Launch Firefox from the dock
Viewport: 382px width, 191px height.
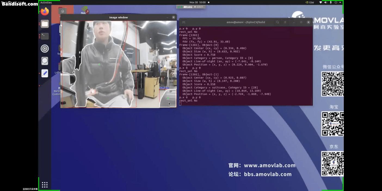[45, 11]
